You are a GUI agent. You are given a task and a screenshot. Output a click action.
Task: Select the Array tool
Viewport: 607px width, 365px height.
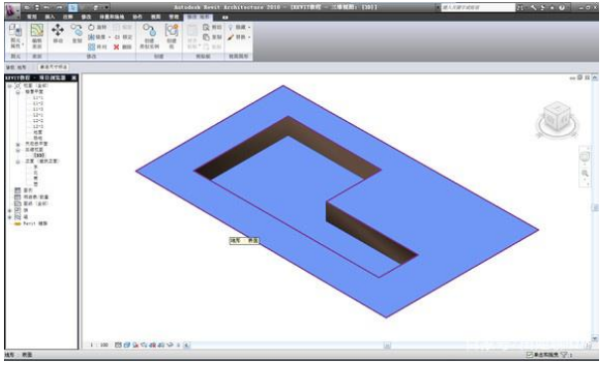(97, 47)
